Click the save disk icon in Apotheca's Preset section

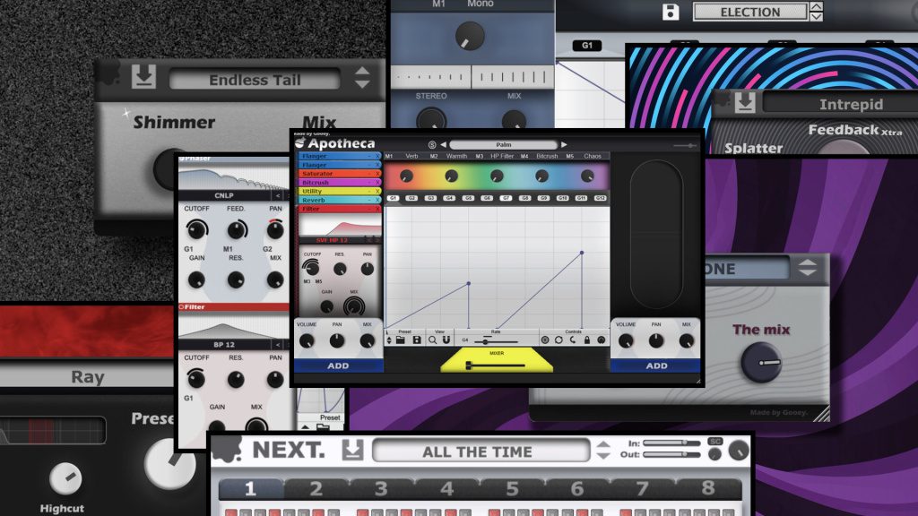click(417, 340)
